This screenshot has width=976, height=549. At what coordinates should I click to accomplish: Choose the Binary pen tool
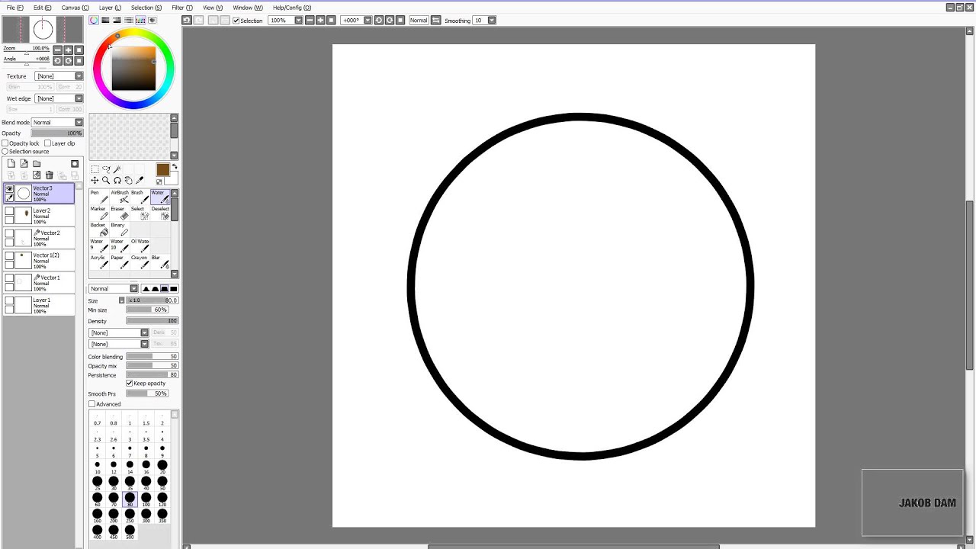tap(120, 230)
